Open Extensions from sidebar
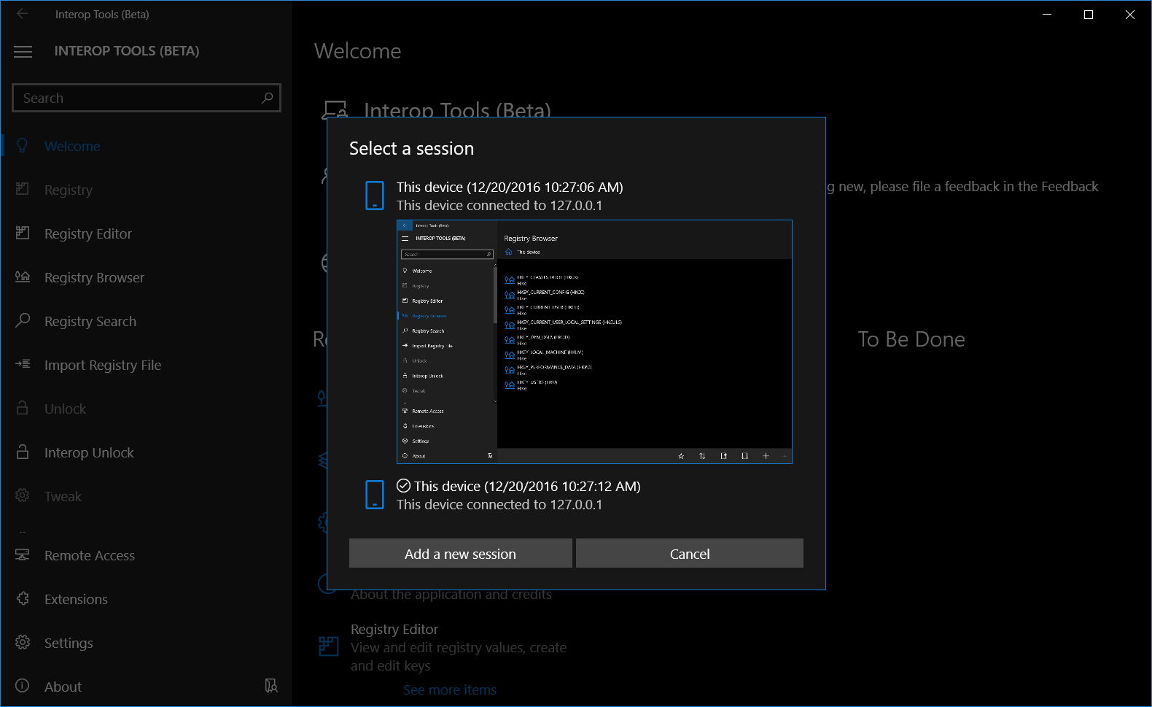Viewport: 1152px width, 707px height. pos(146,599)
